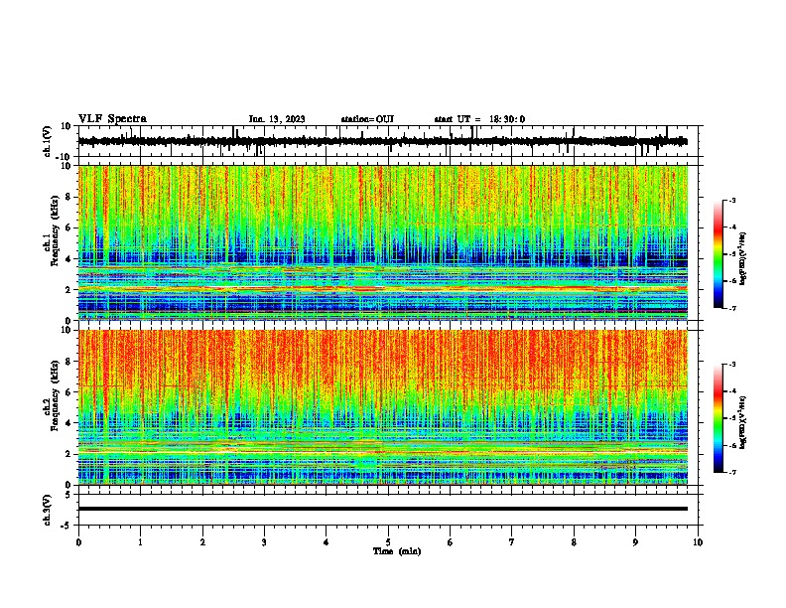This screenshot has width=786, height=608.
Task: Click the "ch.1(V)" waveform axis label
Action: [48, 141]
